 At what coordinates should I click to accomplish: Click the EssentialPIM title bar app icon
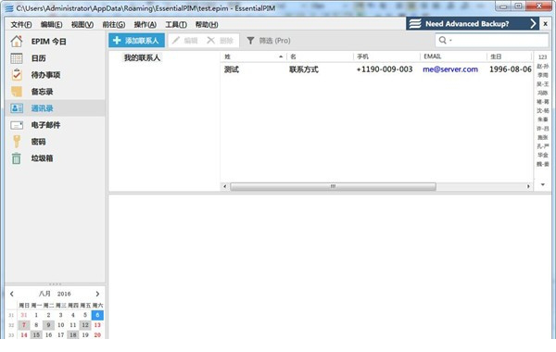point(9,8)
